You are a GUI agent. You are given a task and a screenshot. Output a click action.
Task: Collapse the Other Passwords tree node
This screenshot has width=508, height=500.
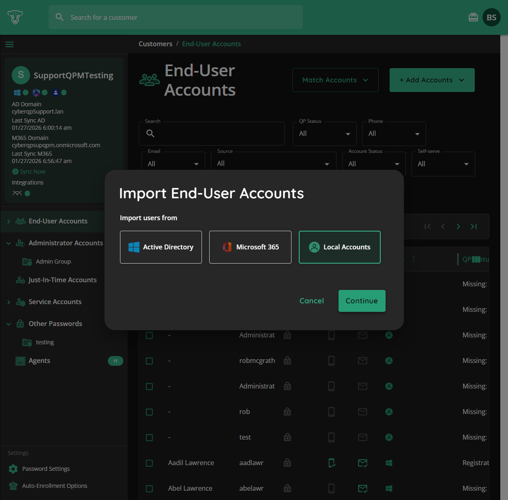coord(9,324)
